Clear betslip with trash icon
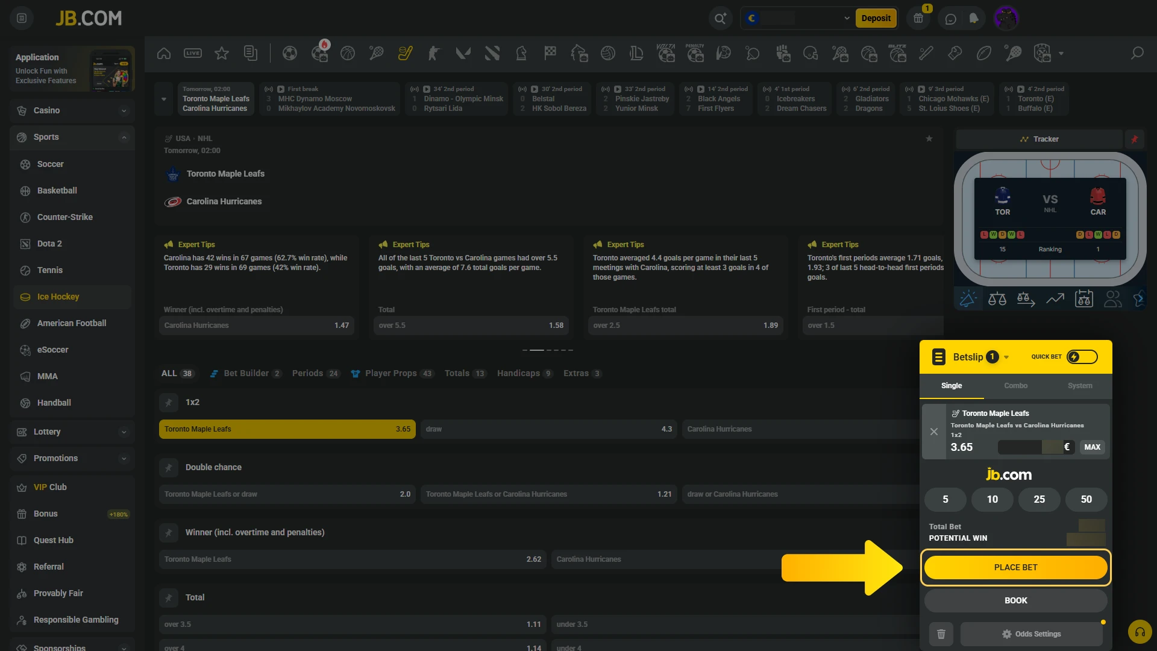This screenshot has height=651, width=1157. coord(941,634)
